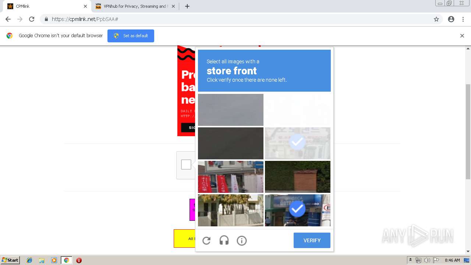471x265 pixels.
Task: Select the dark asphalt captcha tile
Action: click(231, 143)
